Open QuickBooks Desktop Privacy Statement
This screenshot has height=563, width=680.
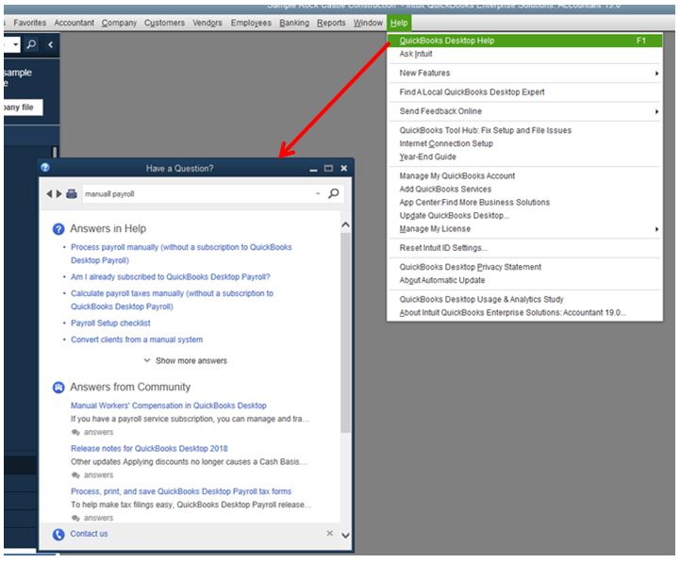[x=524, y=267]
